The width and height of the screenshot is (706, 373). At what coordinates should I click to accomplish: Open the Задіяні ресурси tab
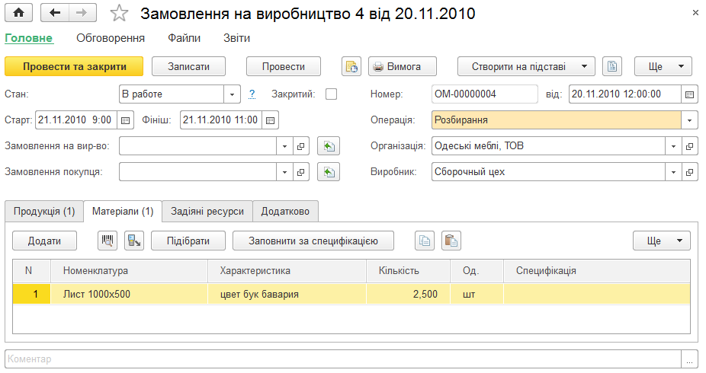(x=207, y=211)
